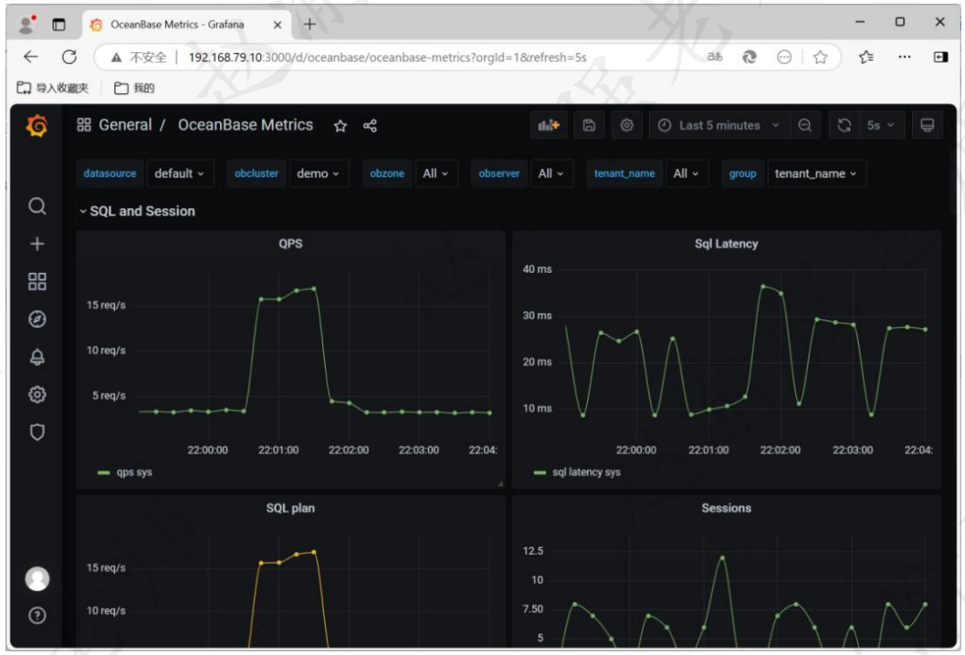Open the Server Admin shield icon

point(37,432)
